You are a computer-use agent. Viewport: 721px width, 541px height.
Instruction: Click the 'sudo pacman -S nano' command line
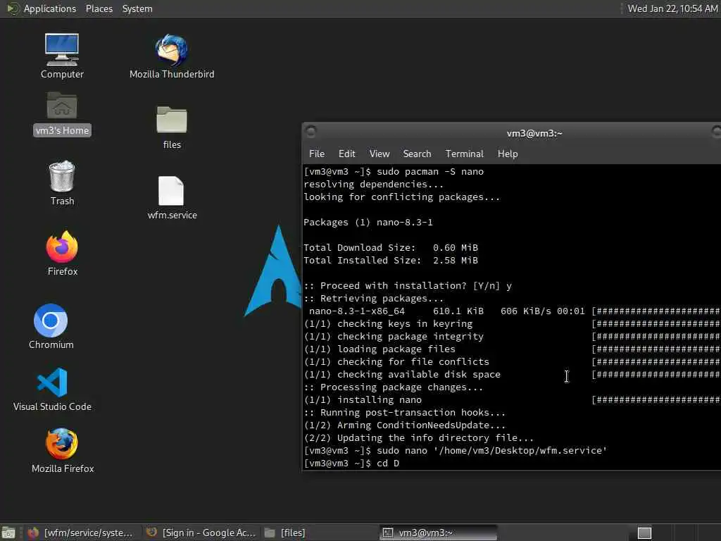[x=394, y=172]
